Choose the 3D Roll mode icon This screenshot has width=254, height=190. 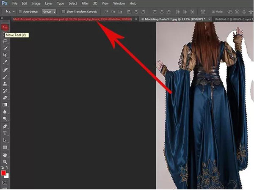tap(237, 12)
